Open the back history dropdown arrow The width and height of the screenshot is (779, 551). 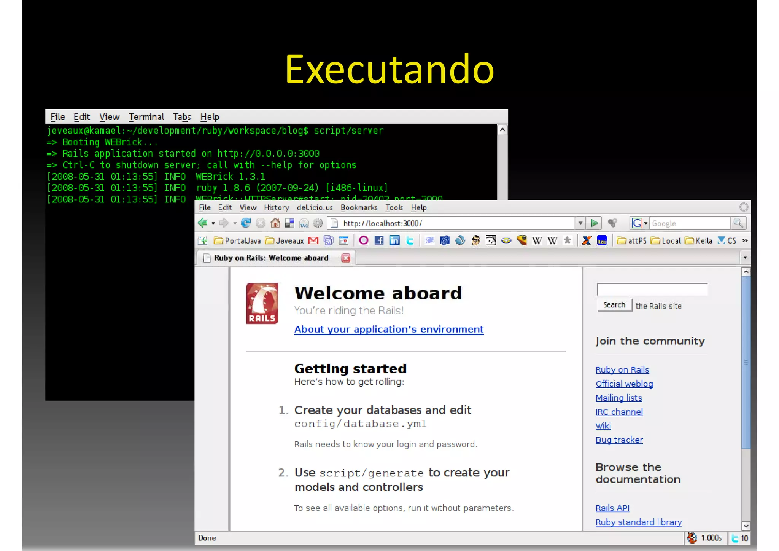[213, 223]
